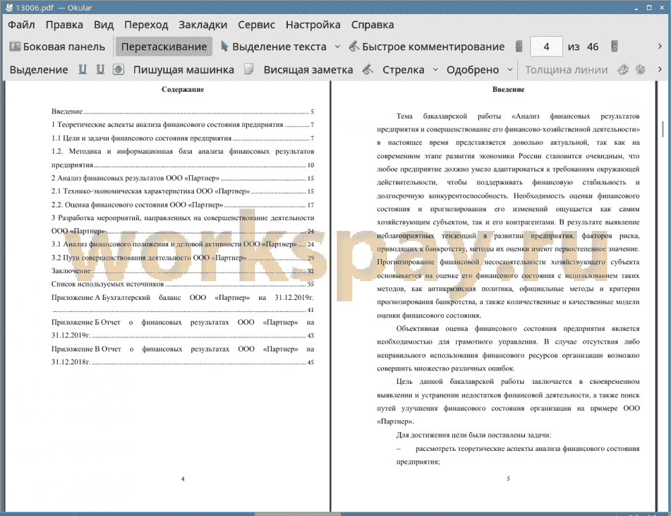Open the Сервис menu
Image resolution: width=671 pixels, height=516 pixels.
click(x=256, y=25)
